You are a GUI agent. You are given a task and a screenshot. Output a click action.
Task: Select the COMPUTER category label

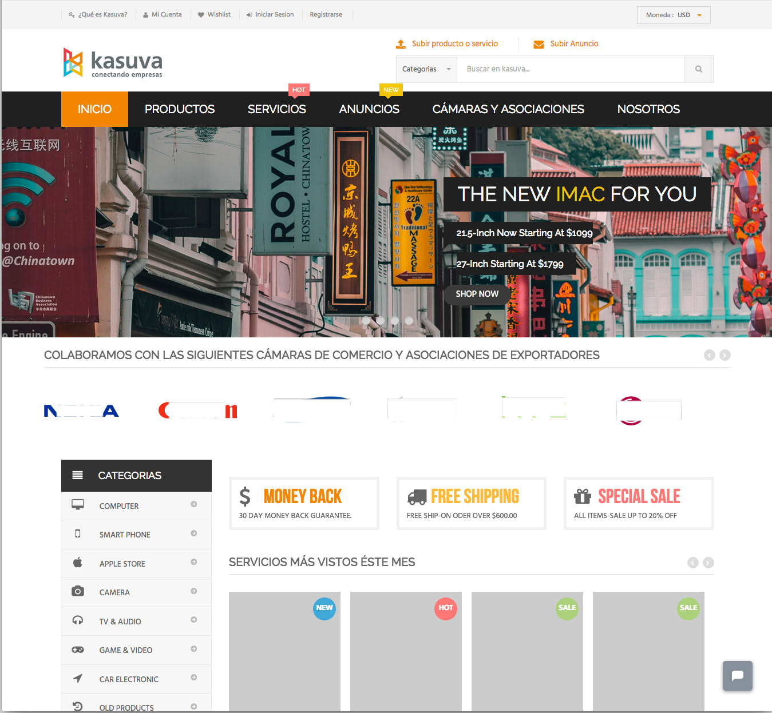(119, 506)
